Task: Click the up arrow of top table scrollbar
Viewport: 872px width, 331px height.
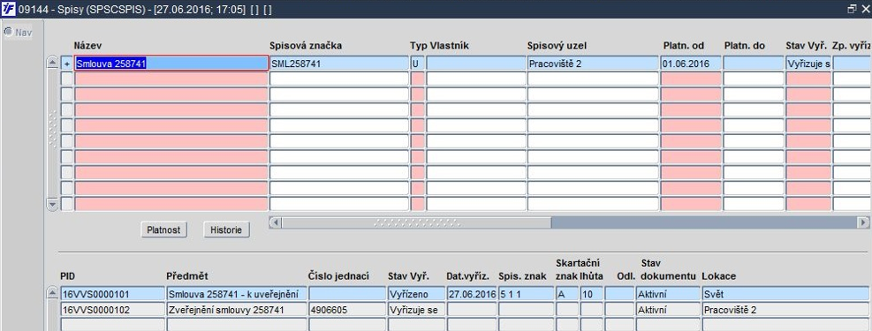Action: [x=52, y=63]
